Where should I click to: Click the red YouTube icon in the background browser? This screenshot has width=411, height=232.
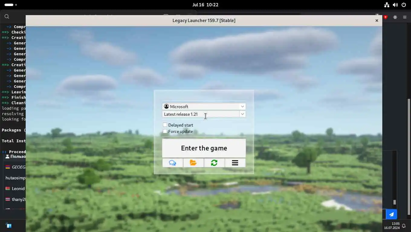point(385,17)
